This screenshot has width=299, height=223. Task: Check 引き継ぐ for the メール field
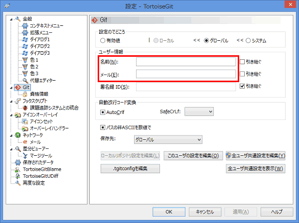[x=242, y=74]
